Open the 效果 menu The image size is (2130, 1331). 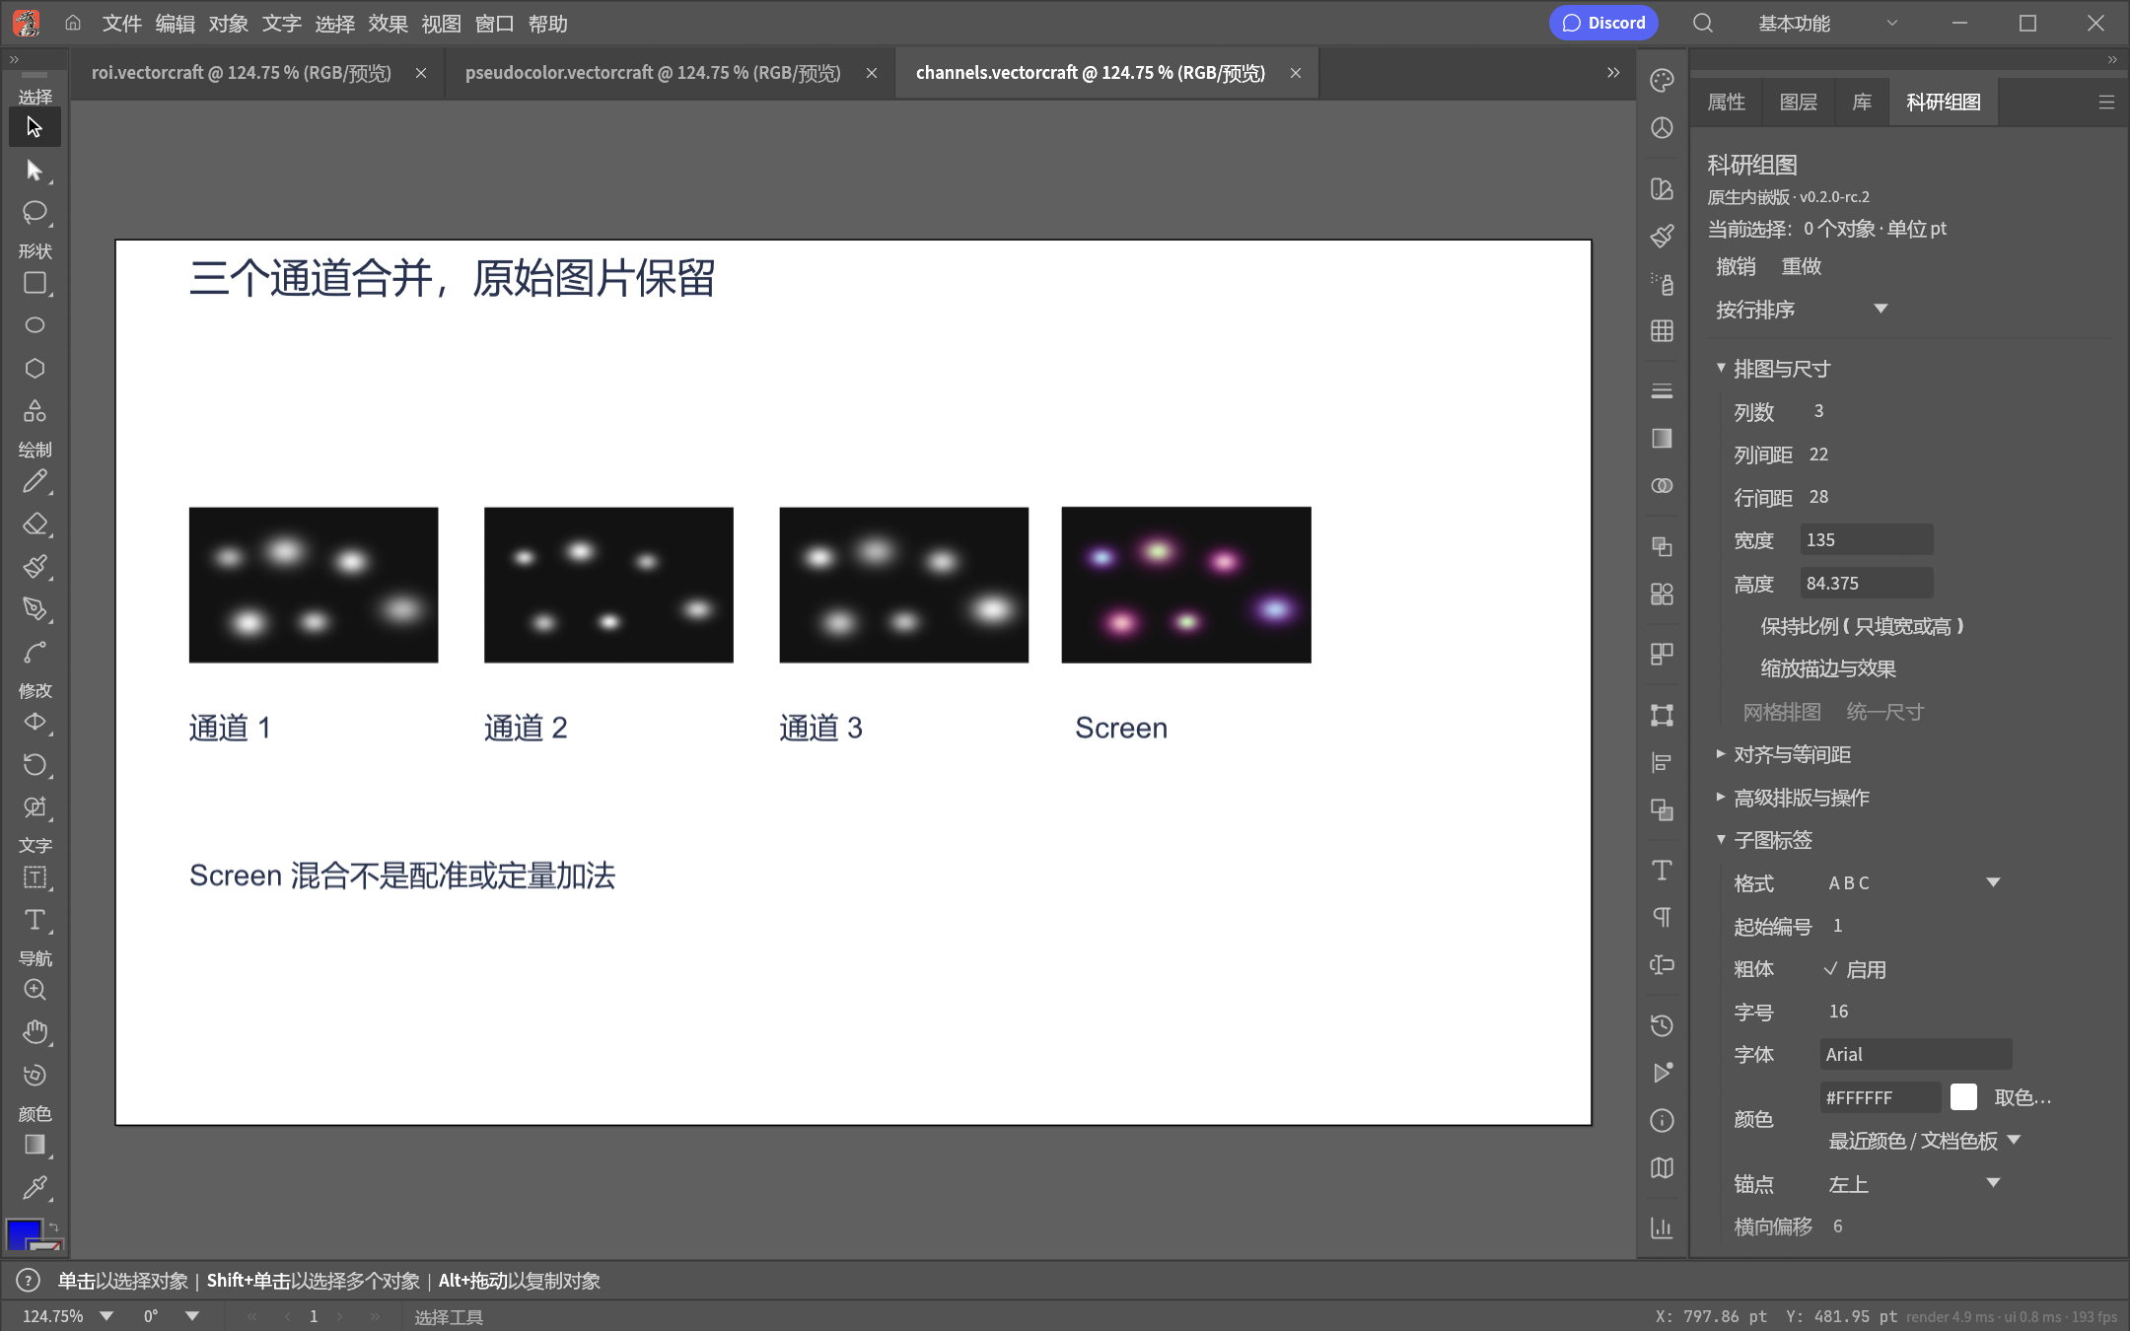[x=388, y=23]
